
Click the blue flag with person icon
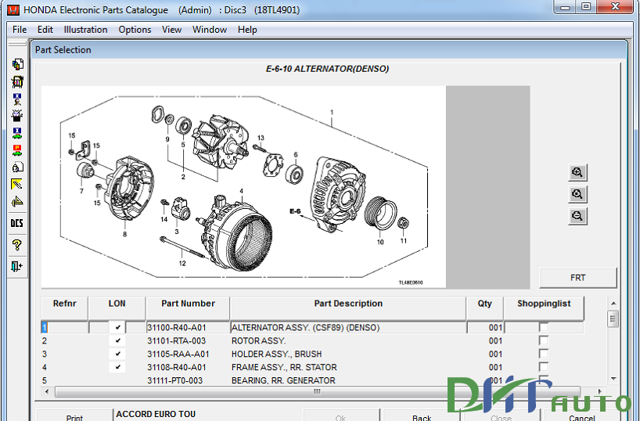coord(17,99)
